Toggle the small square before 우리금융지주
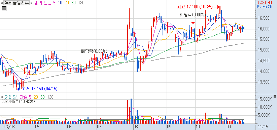This screenshot has width=277, height=130. (x=2, y=3)
